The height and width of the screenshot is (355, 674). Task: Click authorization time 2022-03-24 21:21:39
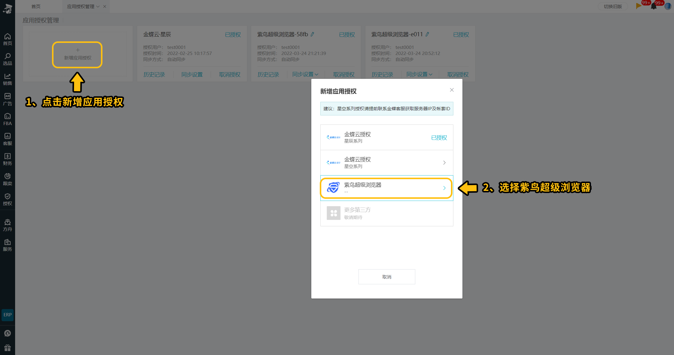click(x=304, y=53)
